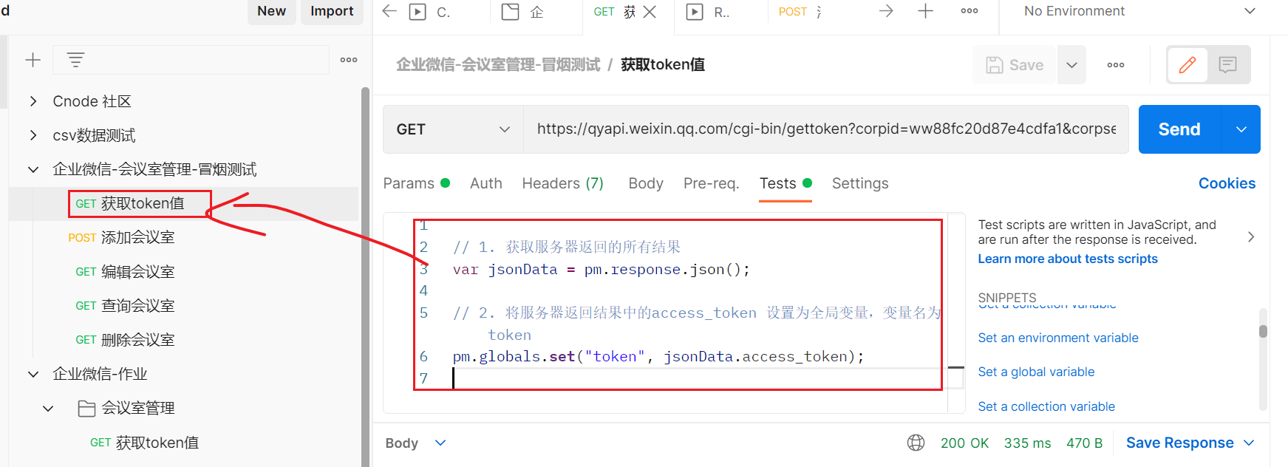
Task: Open the No Environment dropdown
Action: (x=1138, y=11)
